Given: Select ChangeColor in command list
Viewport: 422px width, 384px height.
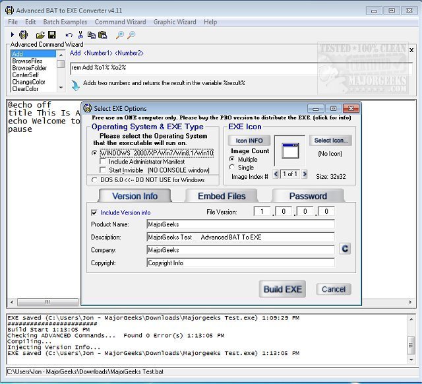Looking at the screenshot, I should pyautogui.click(x=34, y=82).
